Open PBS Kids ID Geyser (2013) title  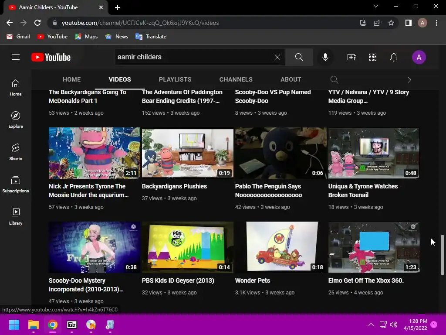point(178,280)
